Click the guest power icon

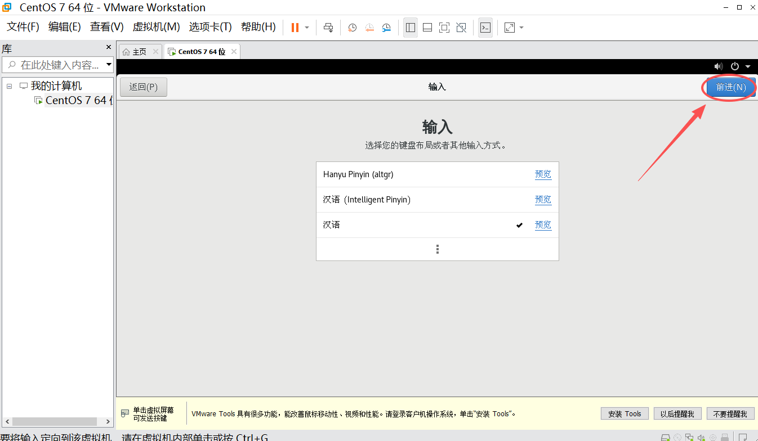pyautogui.click(x=735, y=66)
